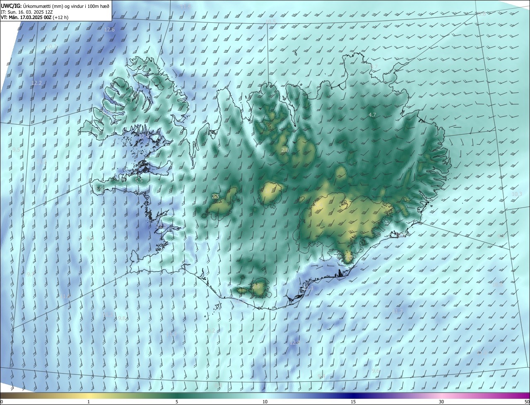Click the 1 tick on the color scale
Screen dimensions: 530x405
[89, 402]
